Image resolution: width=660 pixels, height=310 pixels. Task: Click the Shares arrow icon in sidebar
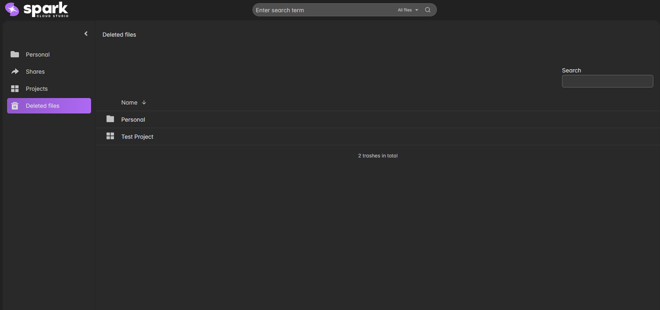click(x=15, y=71)
